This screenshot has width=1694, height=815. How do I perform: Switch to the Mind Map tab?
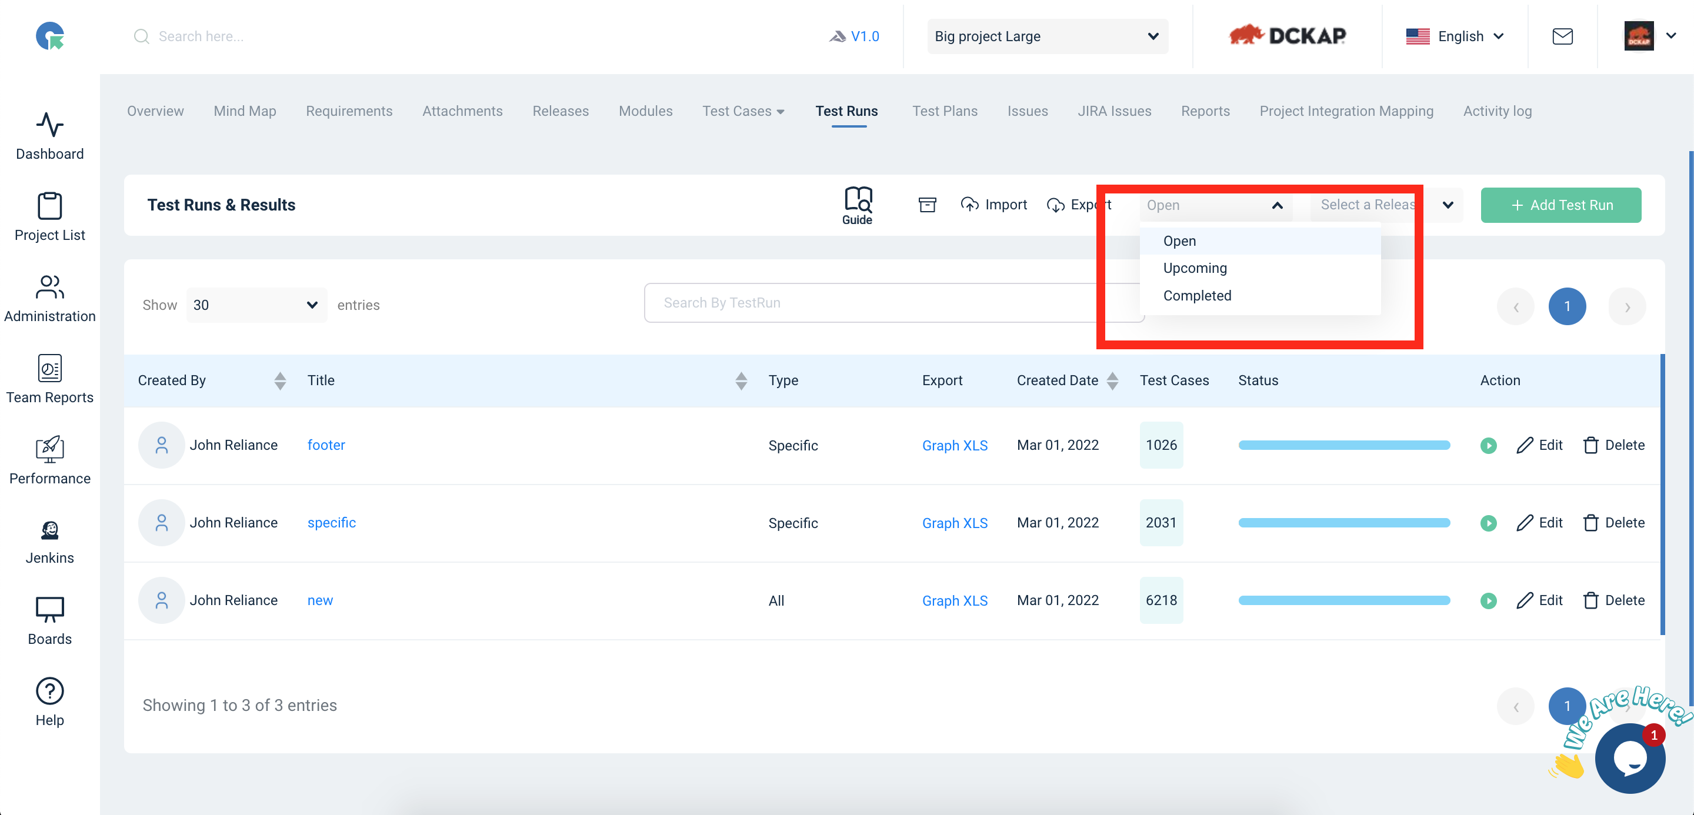(x=245, y=111)
